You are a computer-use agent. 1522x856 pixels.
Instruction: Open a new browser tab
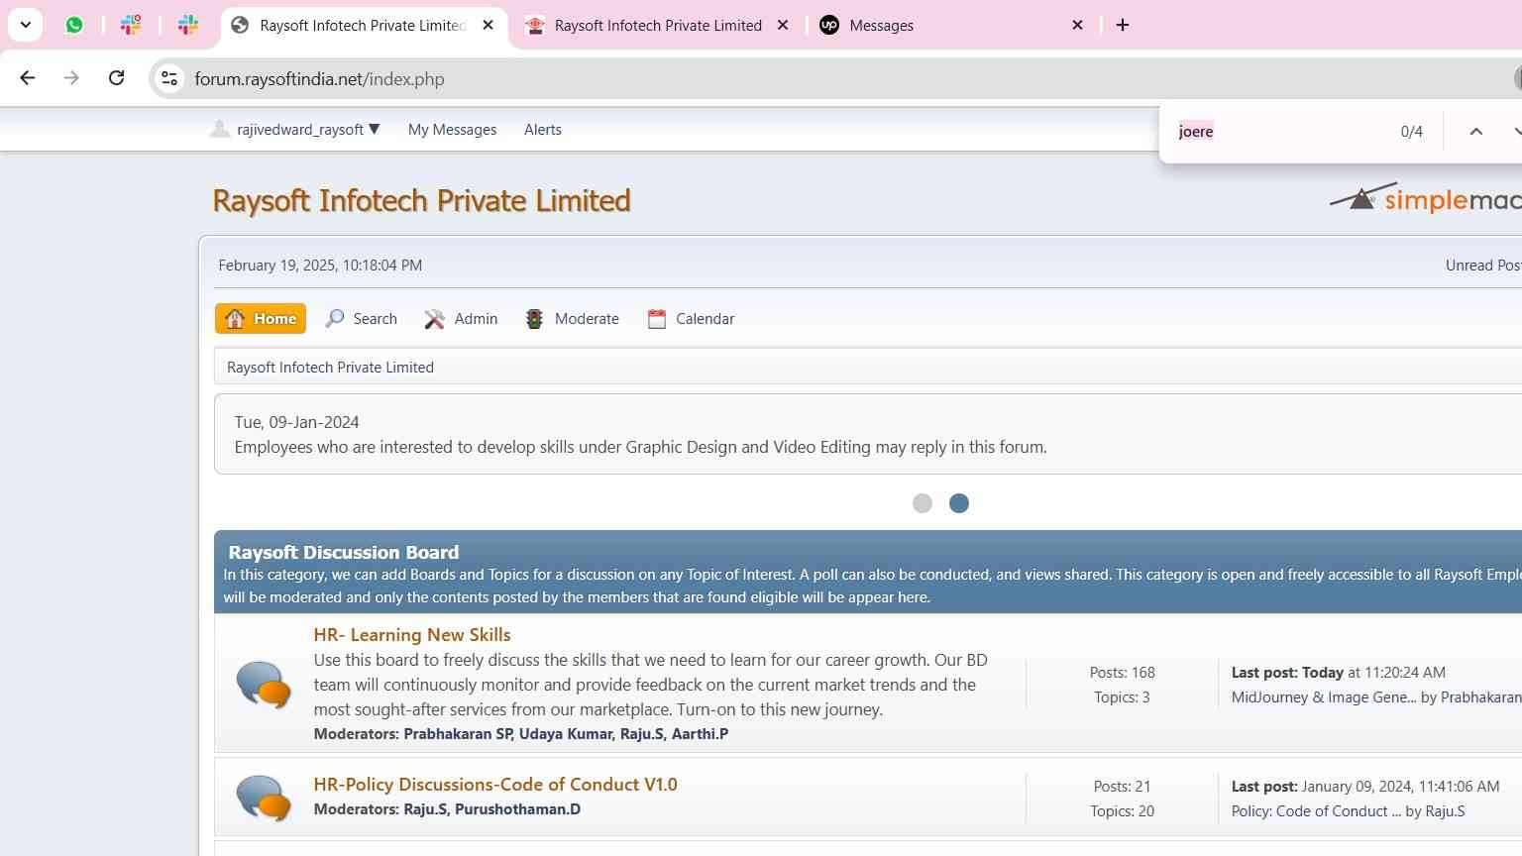point(1123,25)
